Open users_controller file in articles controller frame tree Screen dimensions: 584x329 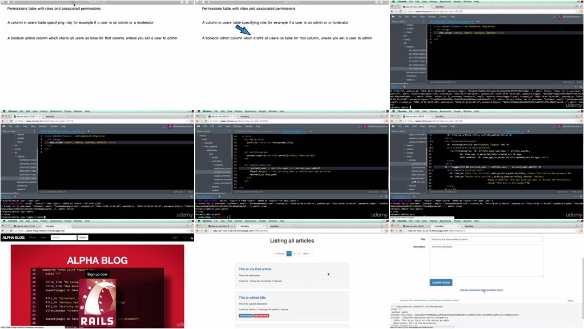223,183
